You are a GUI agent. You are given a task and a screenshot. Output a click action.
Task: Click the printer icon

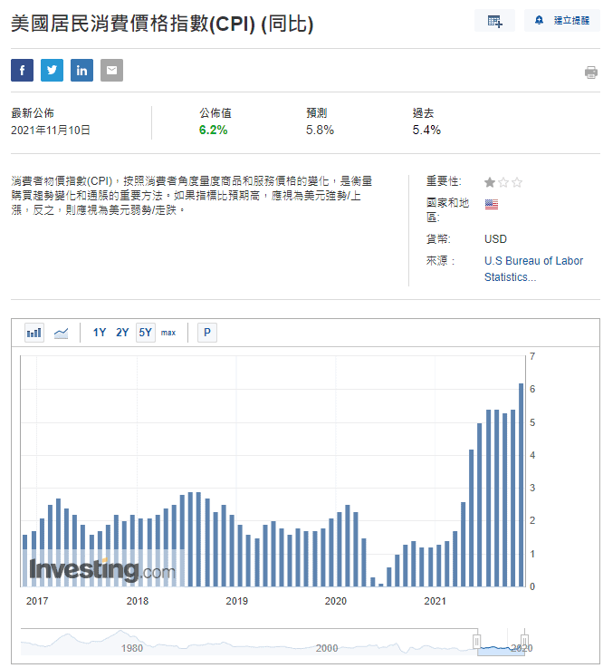591,73
